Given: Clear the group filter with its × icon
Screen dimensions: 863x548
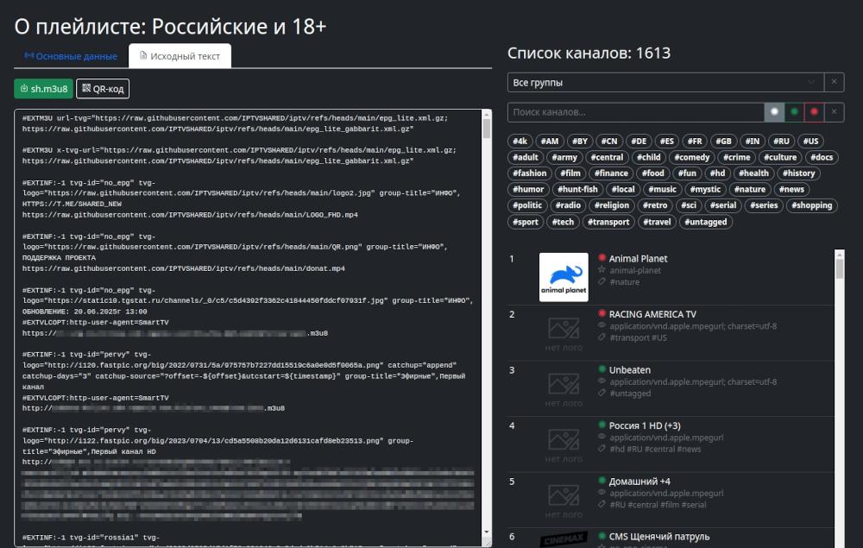Looking at the screenshot, I should pyautogui.click(x=833, y=83).
